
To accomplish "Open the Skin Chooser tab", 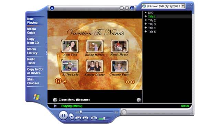I will (x=33, y=81).
